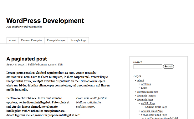
Task: Click the Search button in the sidebar
Action: pos(168,66)
